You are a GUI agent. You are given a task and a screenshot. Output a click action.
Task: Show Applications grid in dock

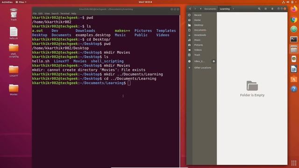pos(294,163)
